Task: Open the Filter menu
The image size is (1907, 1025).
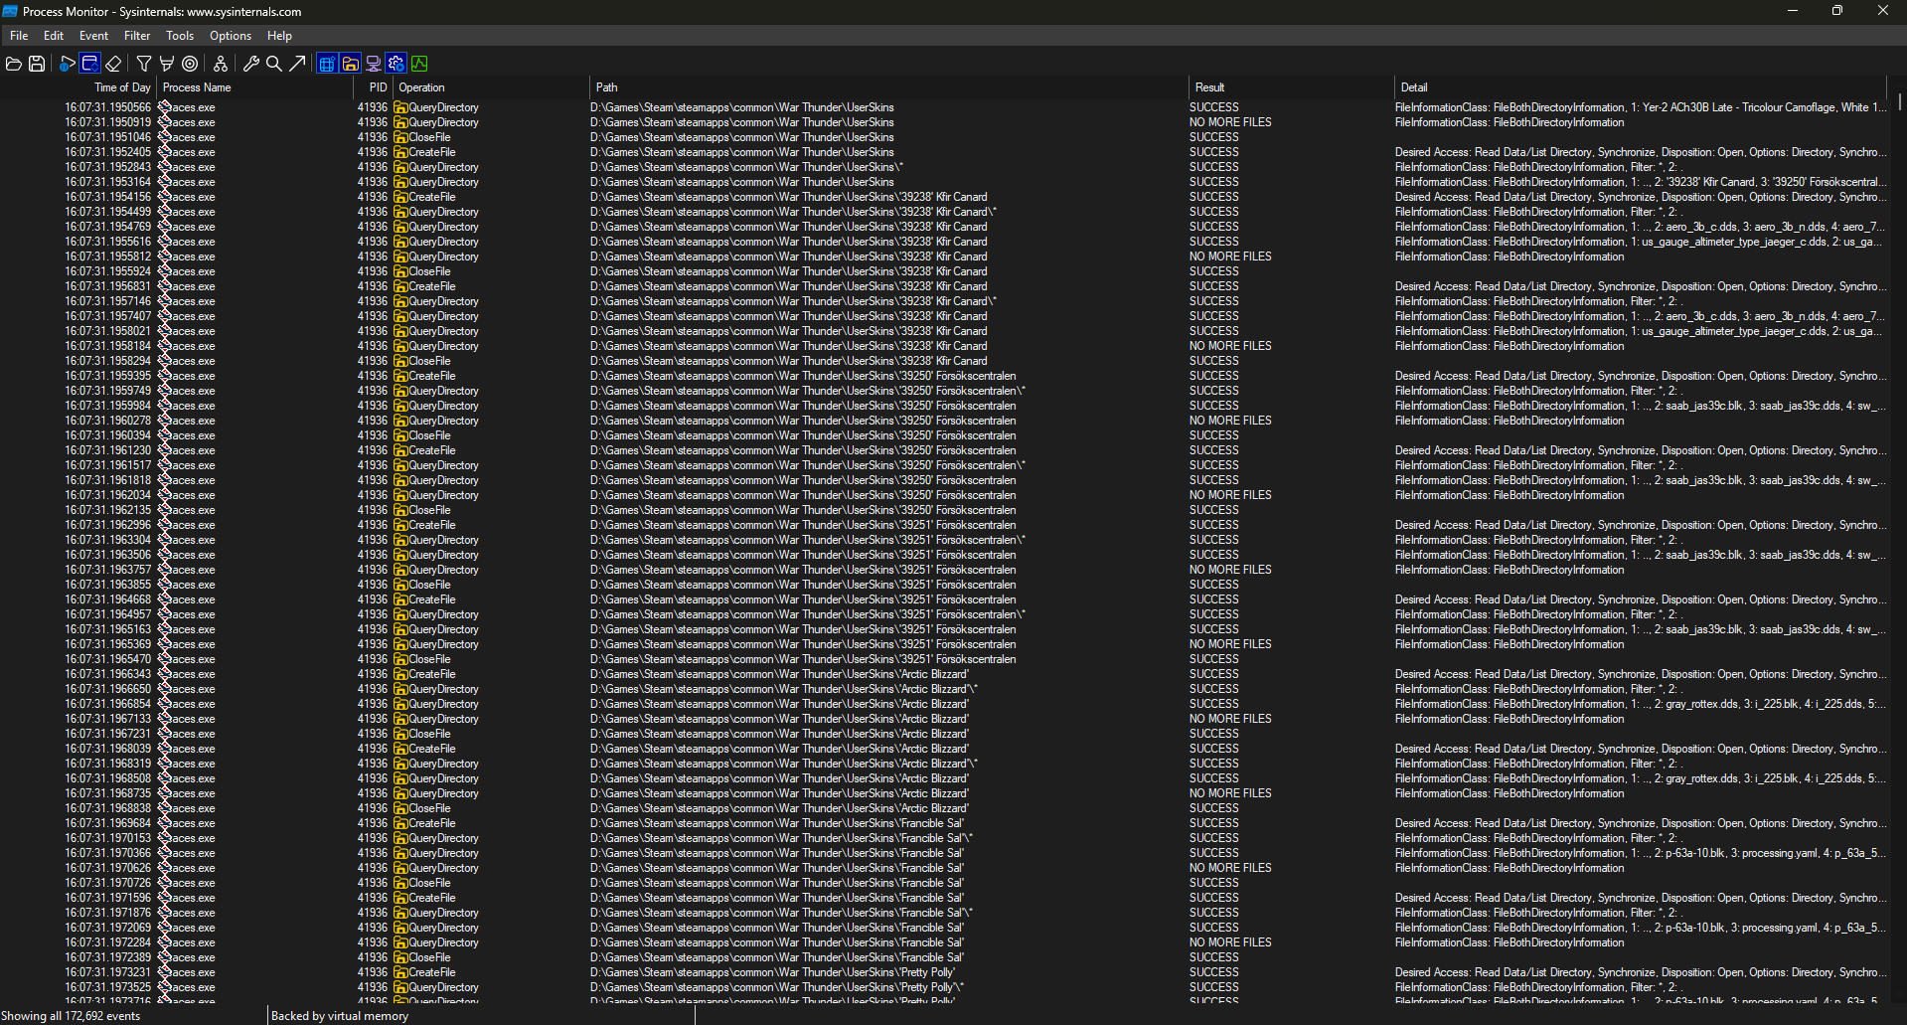Action: pos(137,36)
